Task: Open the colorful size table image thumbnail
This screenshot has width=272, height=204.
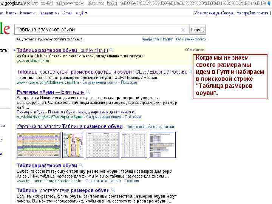Action: 39,145
